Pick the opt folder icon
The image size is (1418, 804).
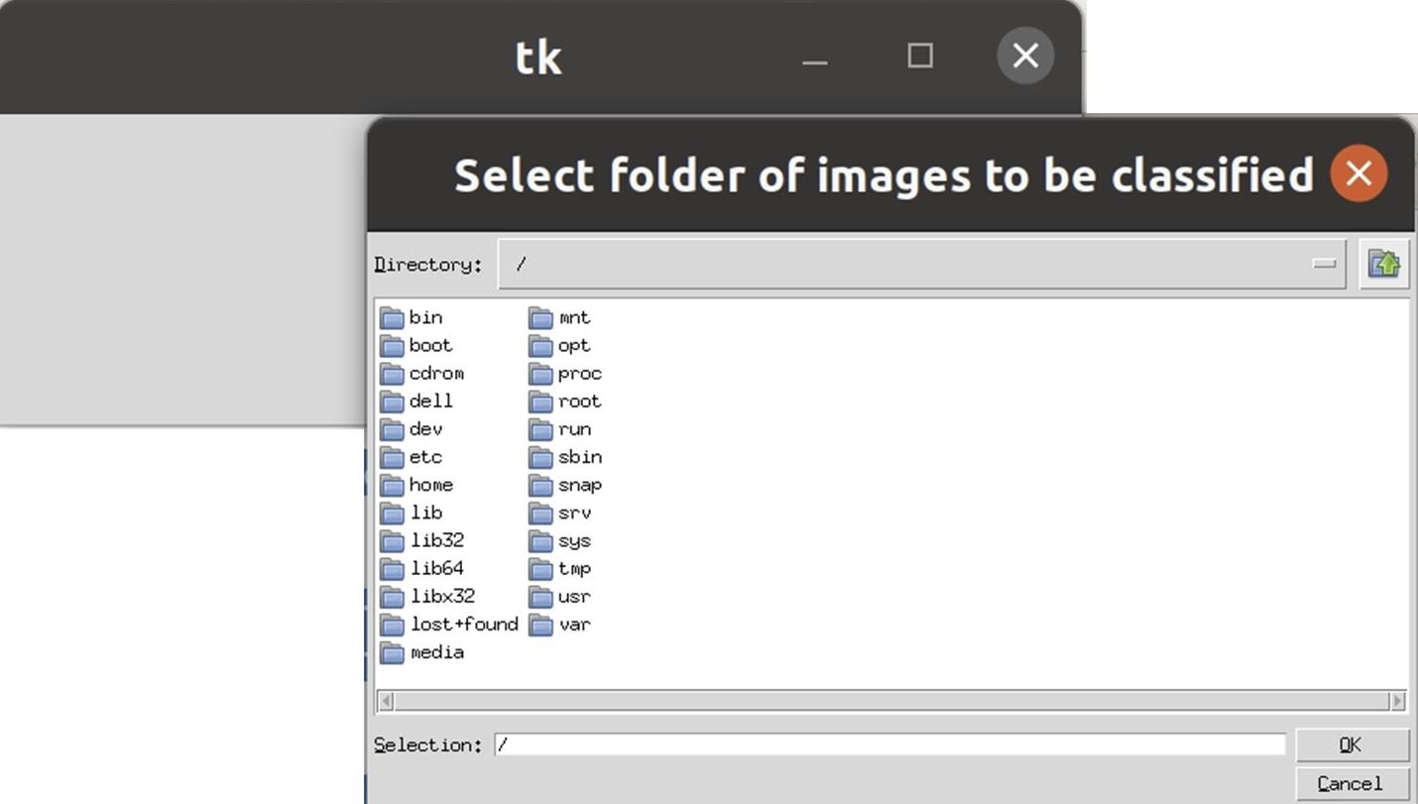coord(540,346)
